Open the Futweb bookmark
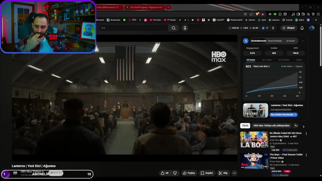 (x=287, y=20)
